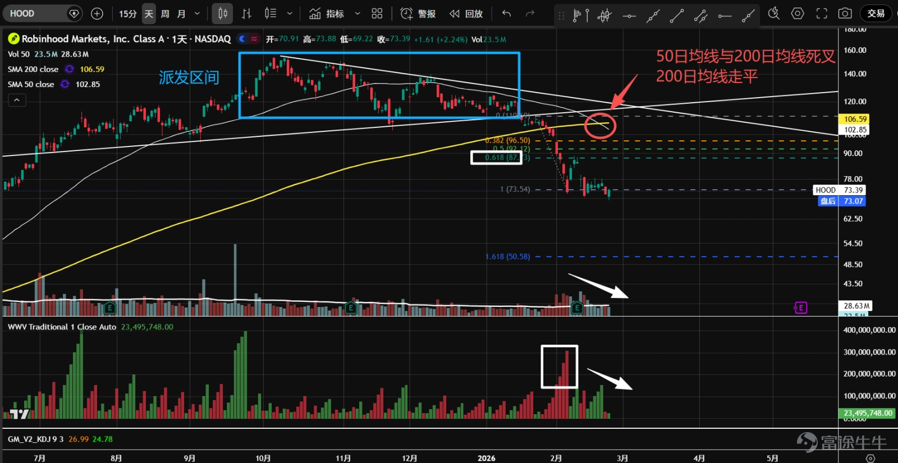Open chart settings hexagon icon

tap(798, 13)
